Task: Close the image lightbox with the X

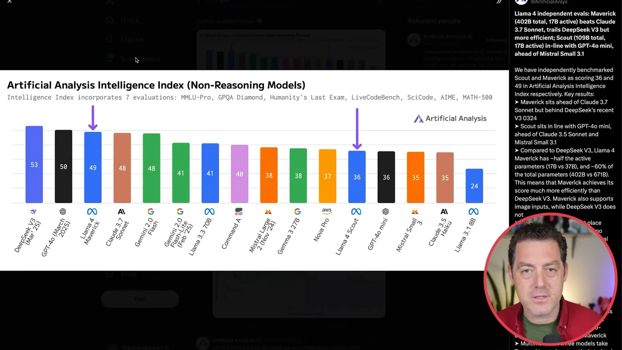Action: coord(10,2)
